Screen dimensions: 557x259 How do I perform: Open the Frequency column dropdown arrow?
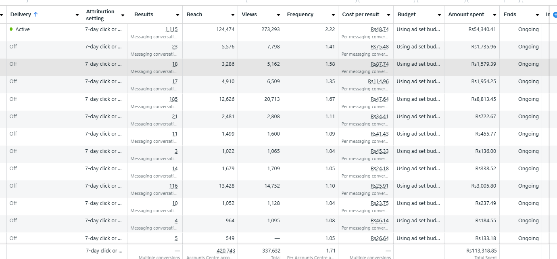pyautogui.click(x=333, y=15)
